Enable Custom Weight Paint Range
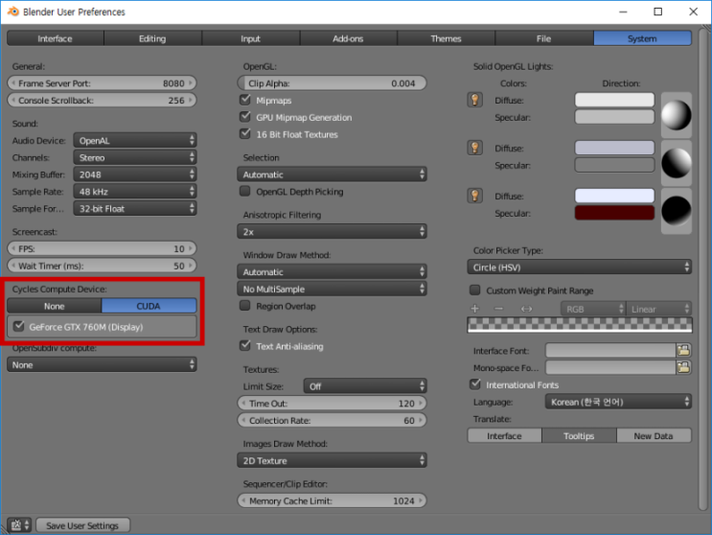 (x=475, y=291)
